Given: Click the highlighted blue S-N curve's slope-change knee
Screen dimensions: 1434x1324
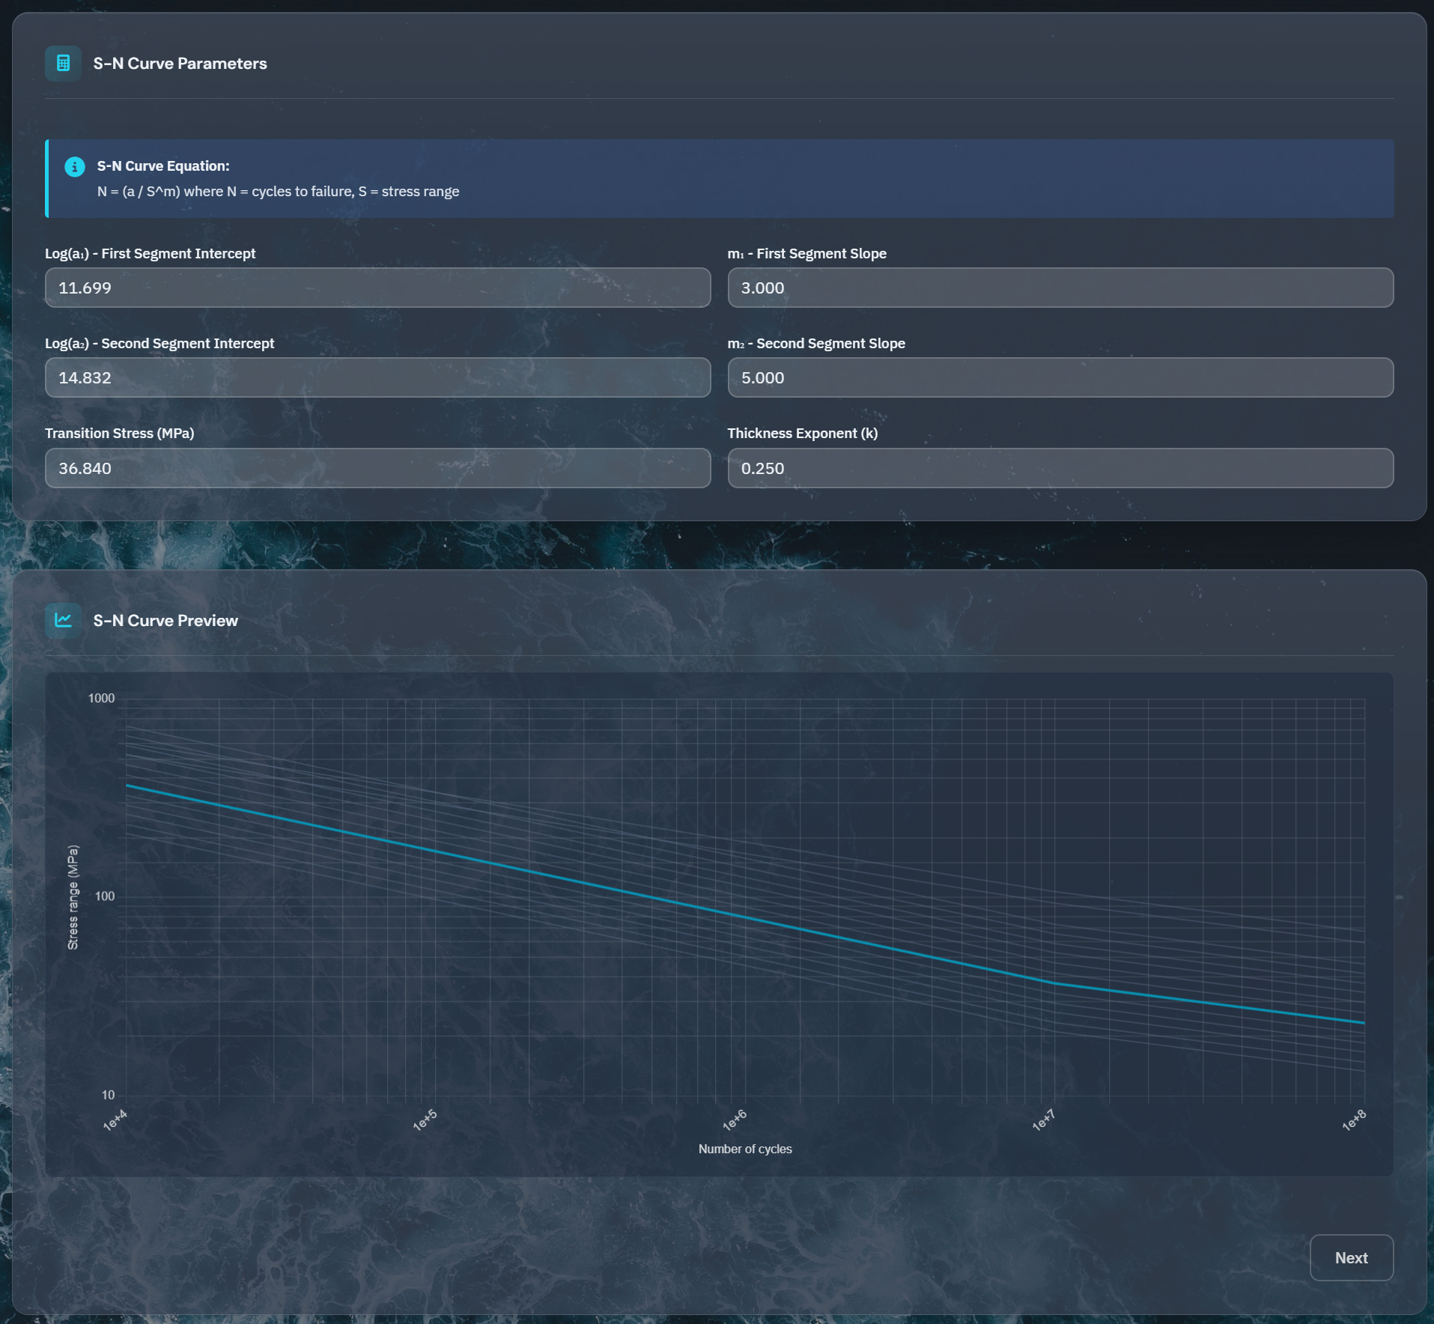Looking at the screenshot, I should pos(1054,983).
